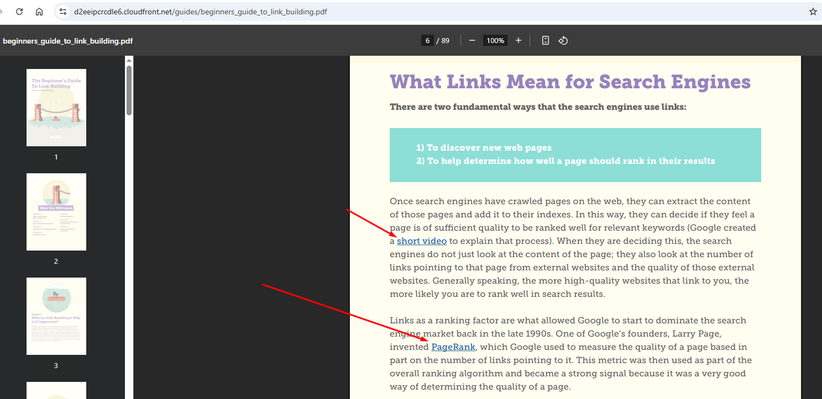Rotate the PDF counterclockwise
Image resolution: width=822 pixels, height=399 pixels.
(x=563, y=40)
